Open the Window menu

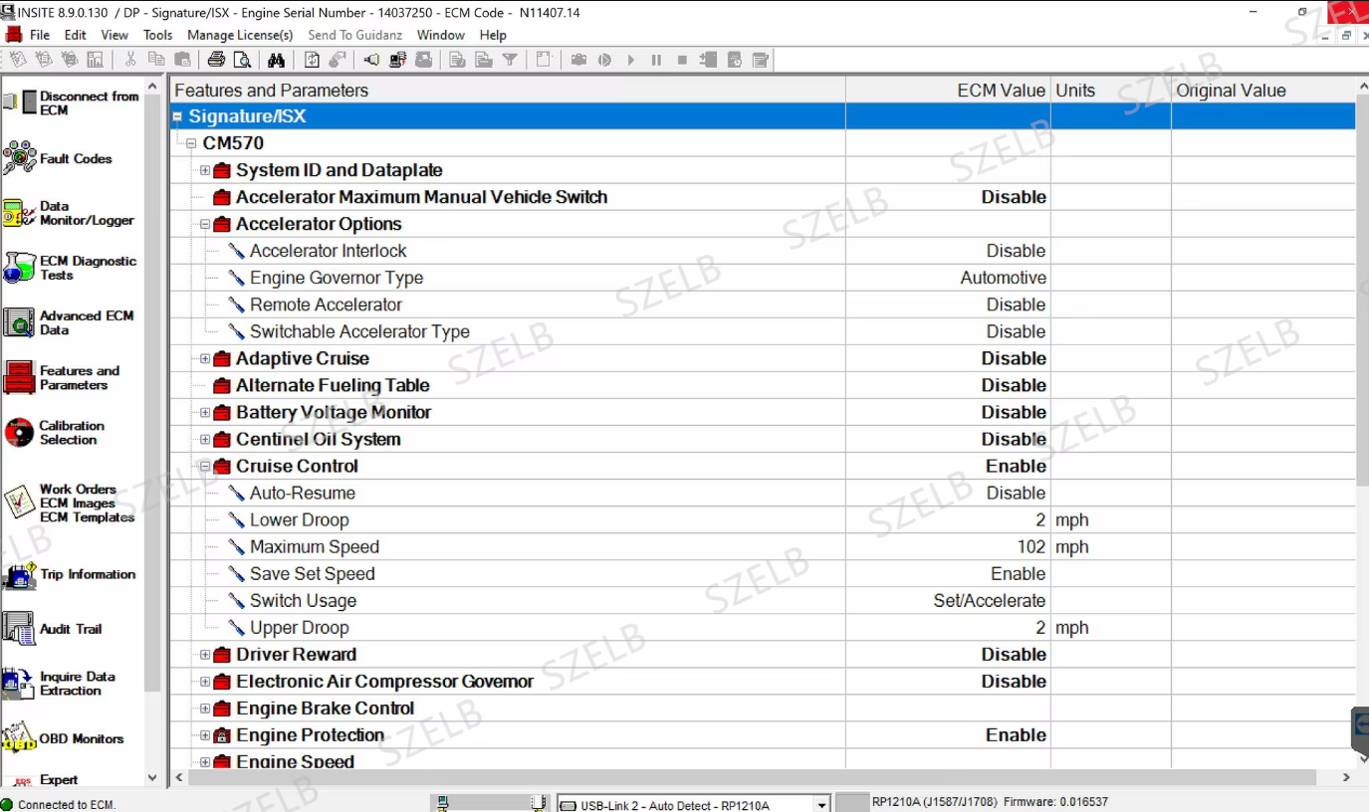[441, 35]
